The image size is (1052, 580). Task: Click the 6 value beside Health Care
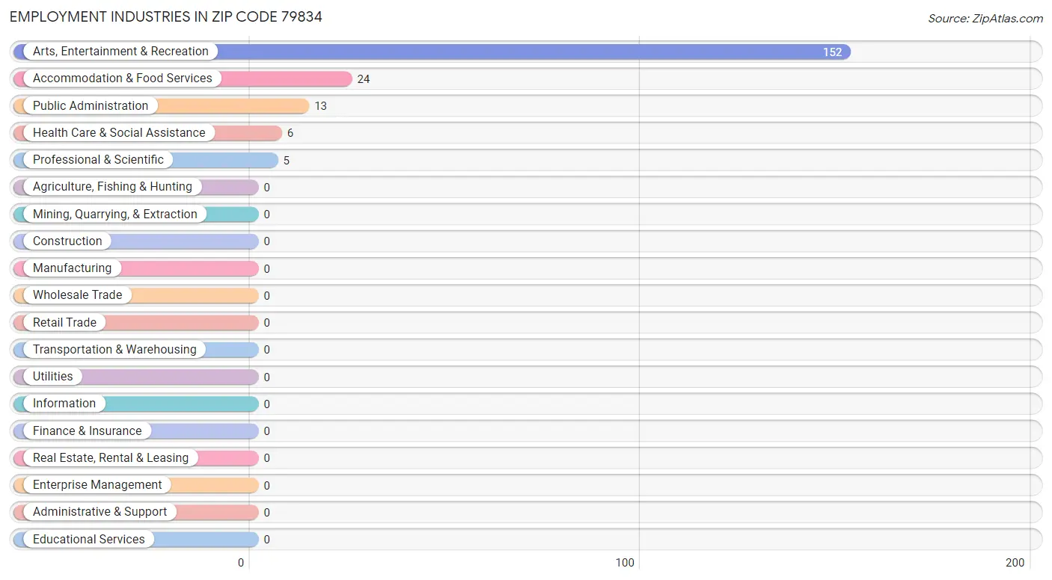pyautogui.click(x=290, y=133)
